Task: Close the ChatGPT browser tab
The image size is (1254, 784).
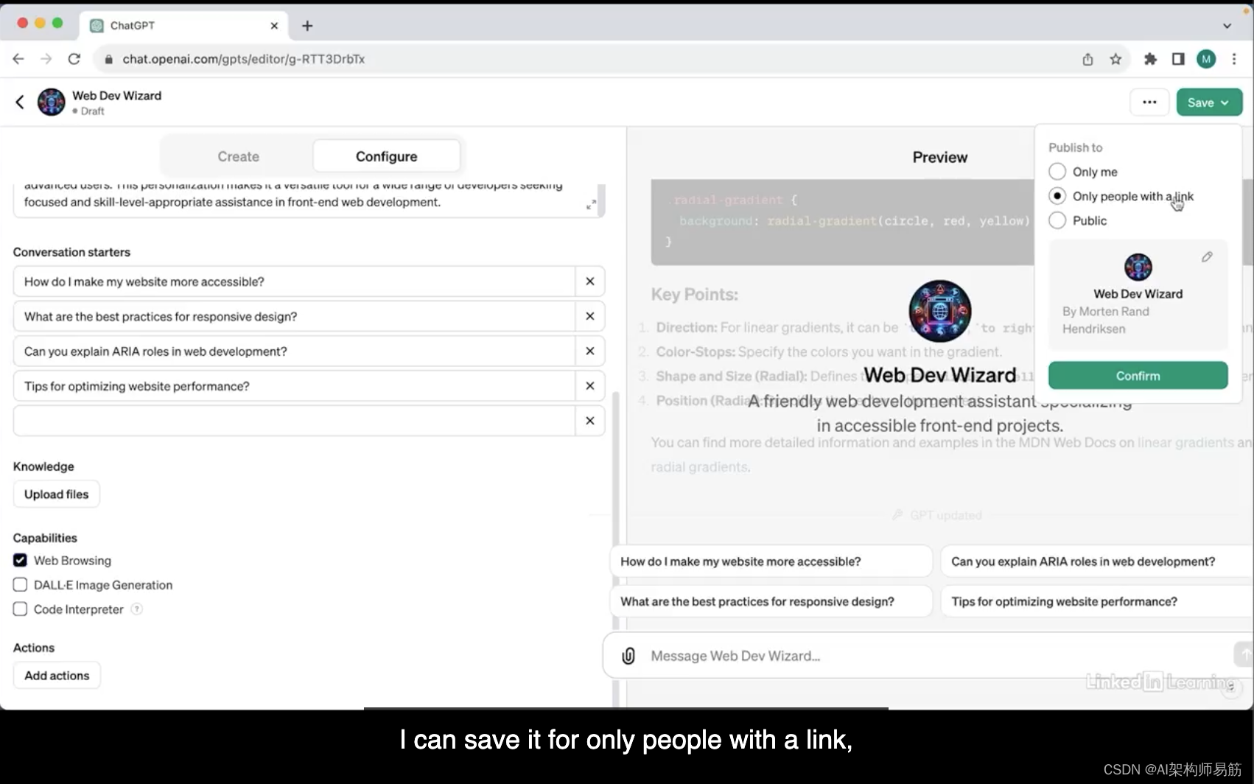Action: (274, 26)
